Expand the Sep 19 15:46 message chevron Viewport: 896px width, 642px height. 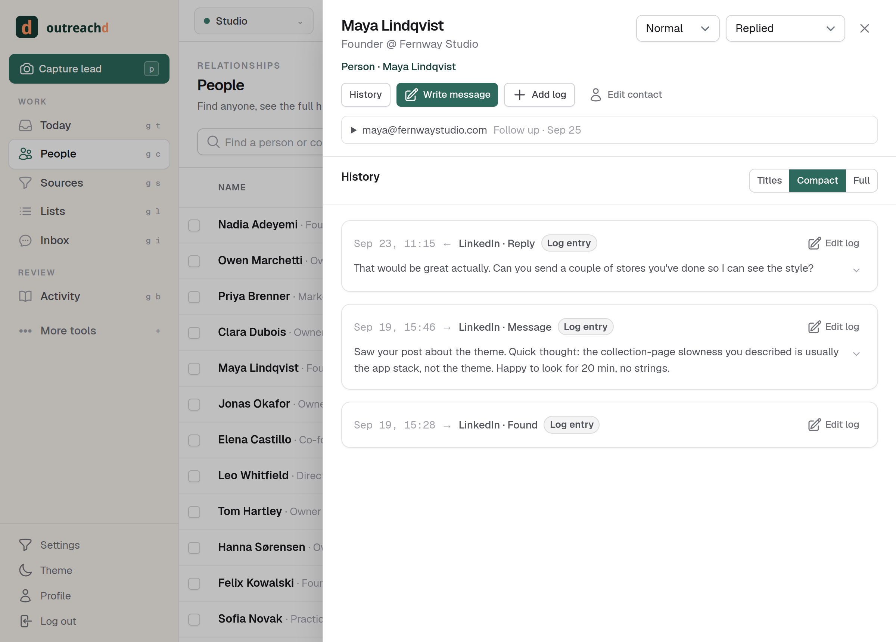856,353
